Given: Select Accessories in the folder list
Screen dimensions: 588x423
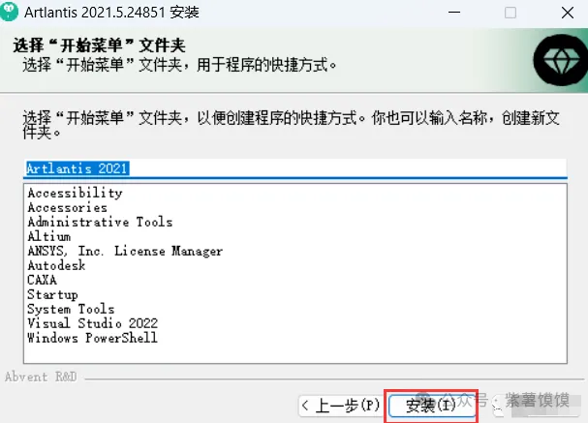Looking at the screenshot, I should click(67, 207).
